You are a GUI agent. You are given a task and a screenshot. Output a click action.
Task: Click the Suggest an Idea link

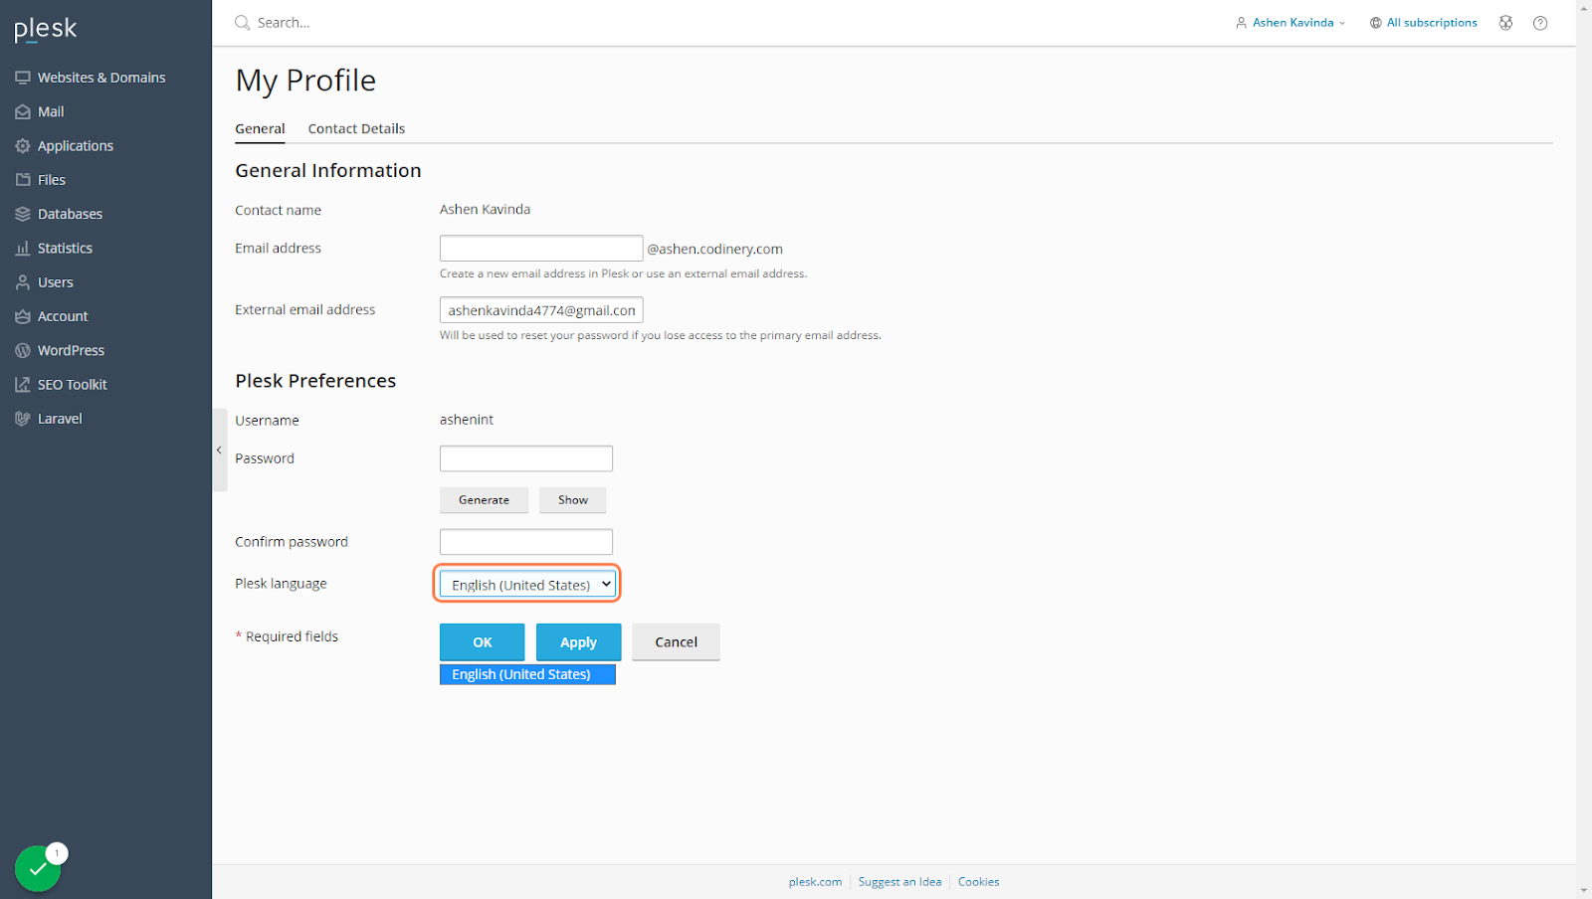tap(899, 882)
